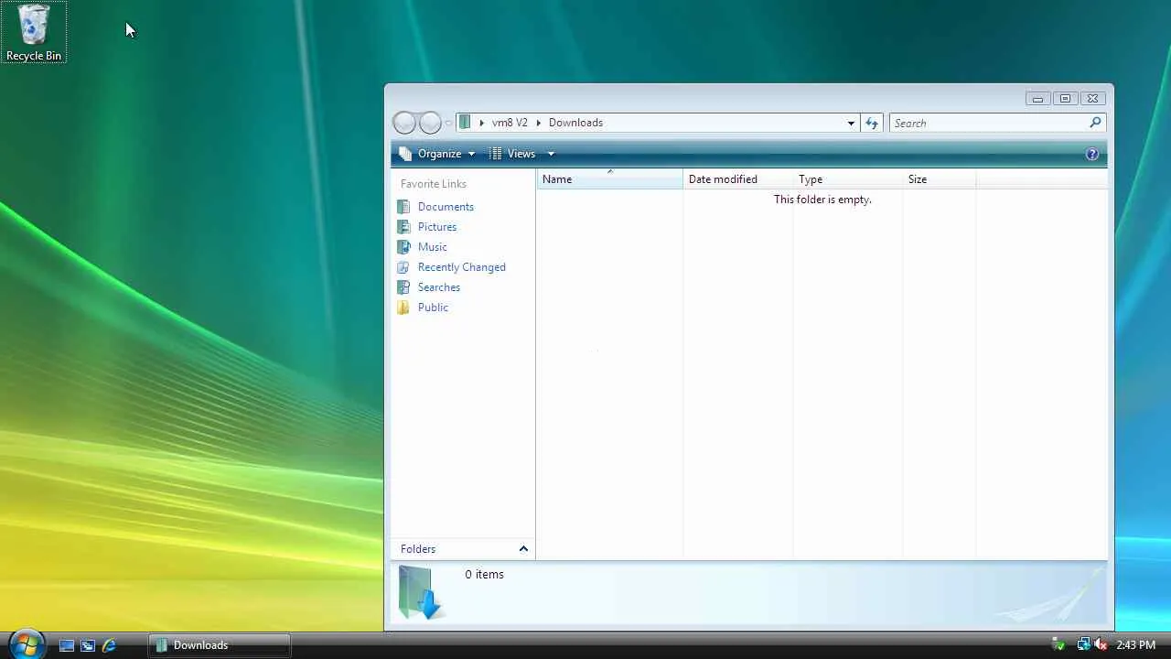Click the 'This folder is empty.' message
The height and width of the screenshot is (659, 1171).
(x=822, y=200)
